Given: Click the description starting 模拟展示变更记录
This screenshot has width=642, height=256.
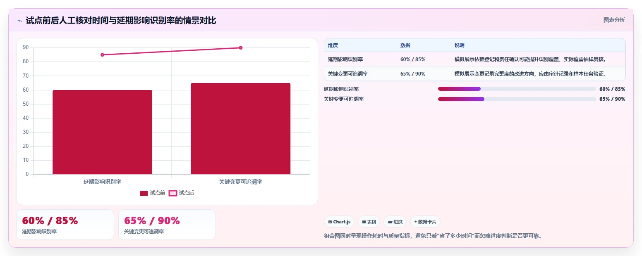Looking at the screenshot, I should click(530, 74).
